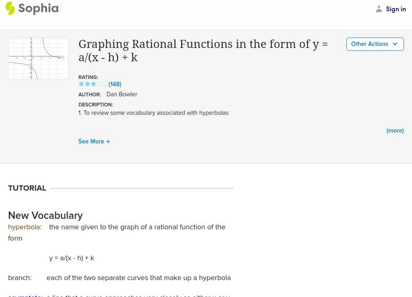Expand the Other Actions dropdown
The height and width of the screenshot is (297, 412).
pyautogui.click(x=374, y=44)
